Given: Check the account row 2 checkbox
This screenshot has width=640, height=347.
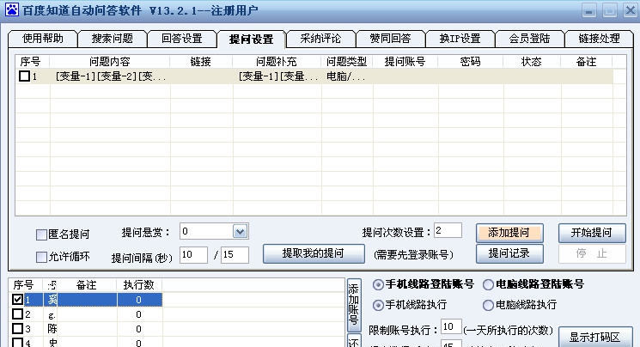Looking at the screenshot, I should coord(17,314).
